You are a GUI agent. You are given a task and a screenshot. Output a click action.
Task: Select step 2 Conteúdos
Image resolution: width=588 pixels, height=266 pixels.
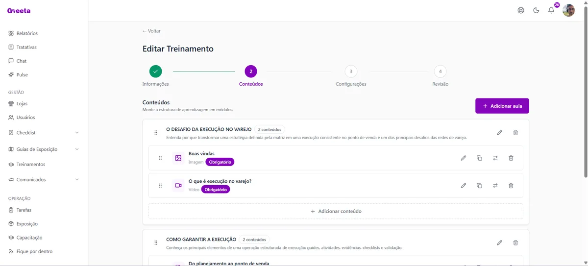coord(251,72)
